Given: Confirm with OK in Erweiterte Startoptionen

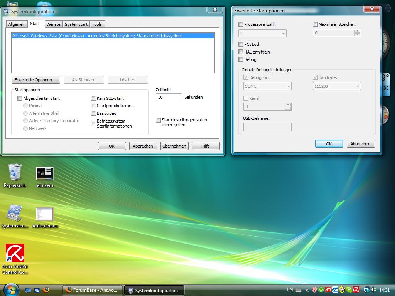Looking at the screenshot, I should pyautogui.click(x=329, y=144).
